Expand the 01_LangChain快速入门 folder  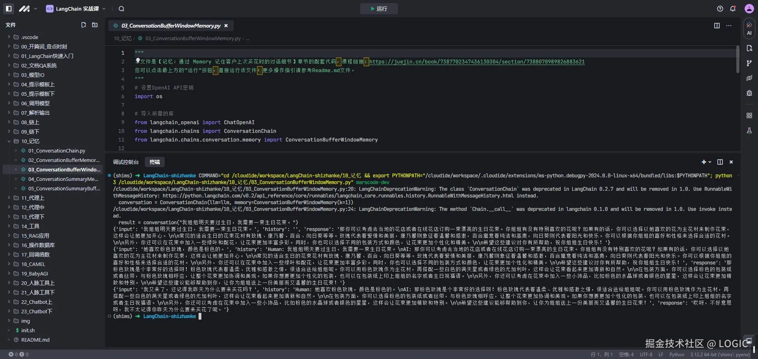47,56
